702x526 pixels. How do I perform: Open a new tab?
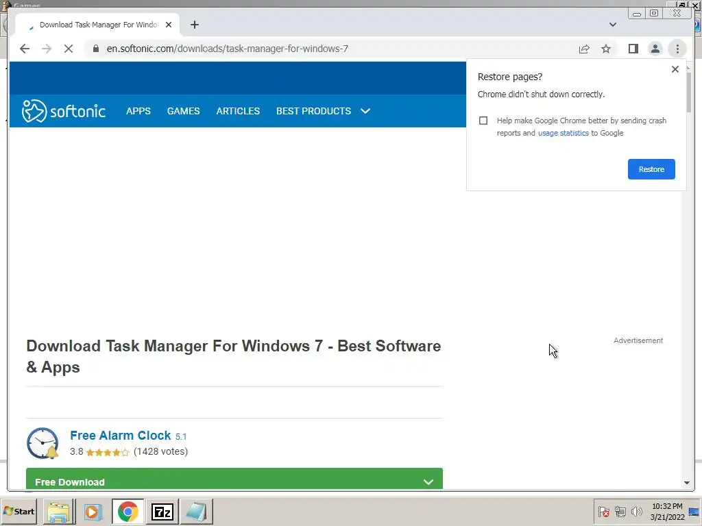tap(194, 25)
